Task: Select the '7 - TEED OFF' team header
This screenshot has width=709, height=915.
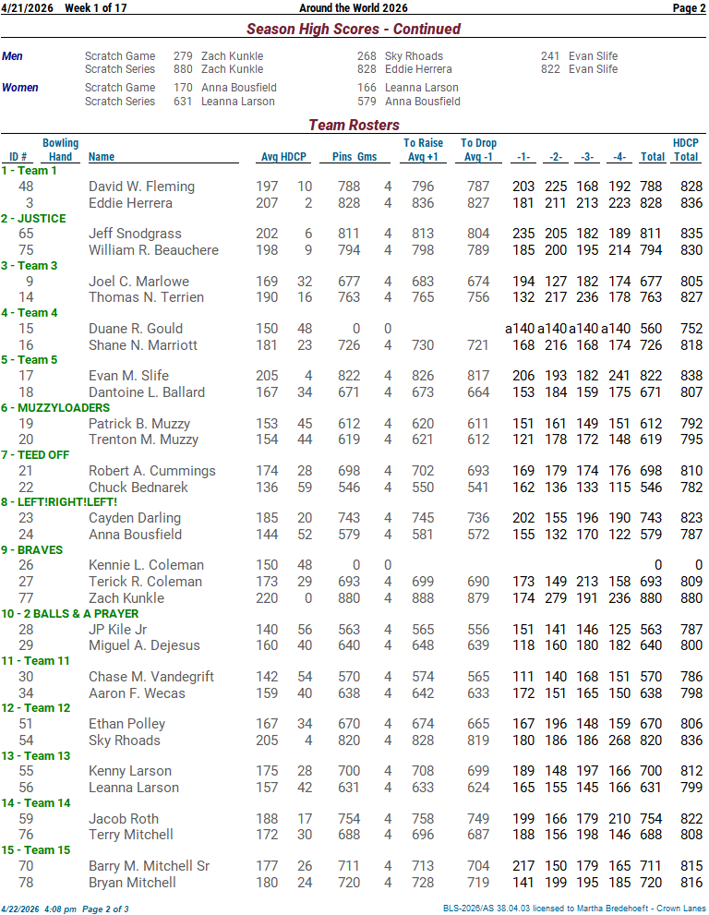Action: click(35, 454)
